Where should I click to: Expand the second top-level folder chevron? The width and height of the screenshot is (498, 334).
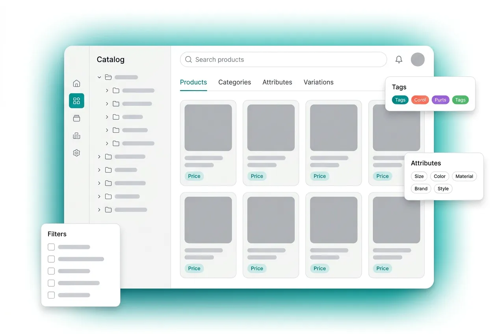click(x=99, y=157)
